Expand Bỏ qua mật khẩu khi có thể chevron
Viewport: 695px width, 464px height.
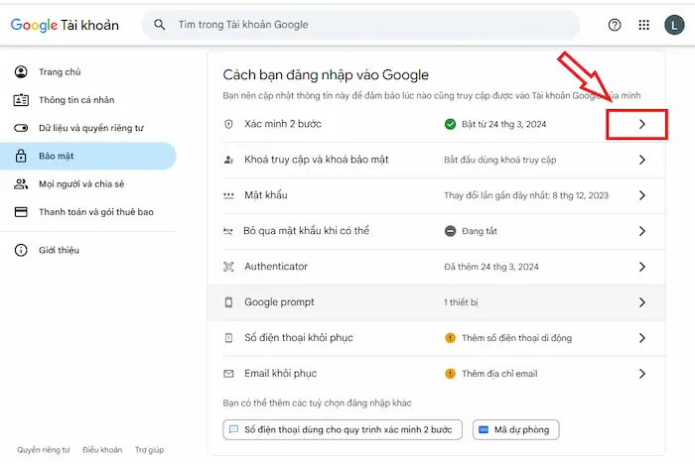click(641, 231)
